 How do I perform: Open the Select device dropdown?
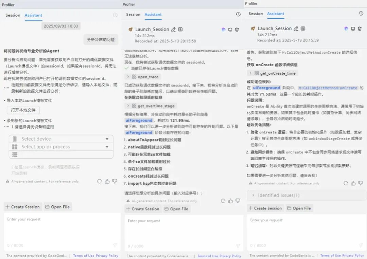click(61, 139)
